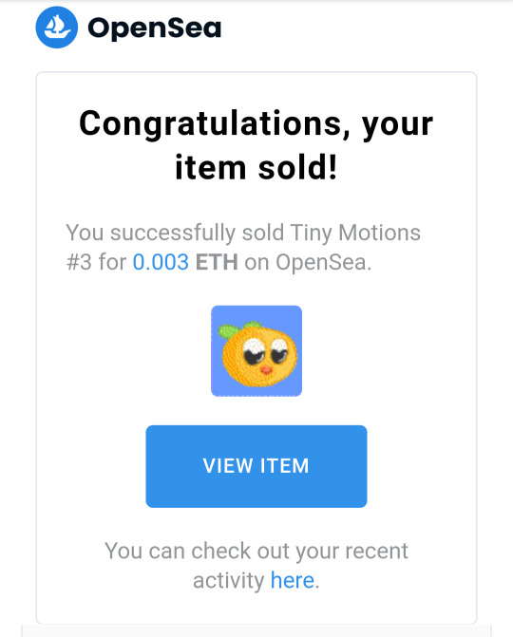This screenshot has height=637, width=513.
Task: Click the orange character's left eye
Action: (x=254, y=351)
